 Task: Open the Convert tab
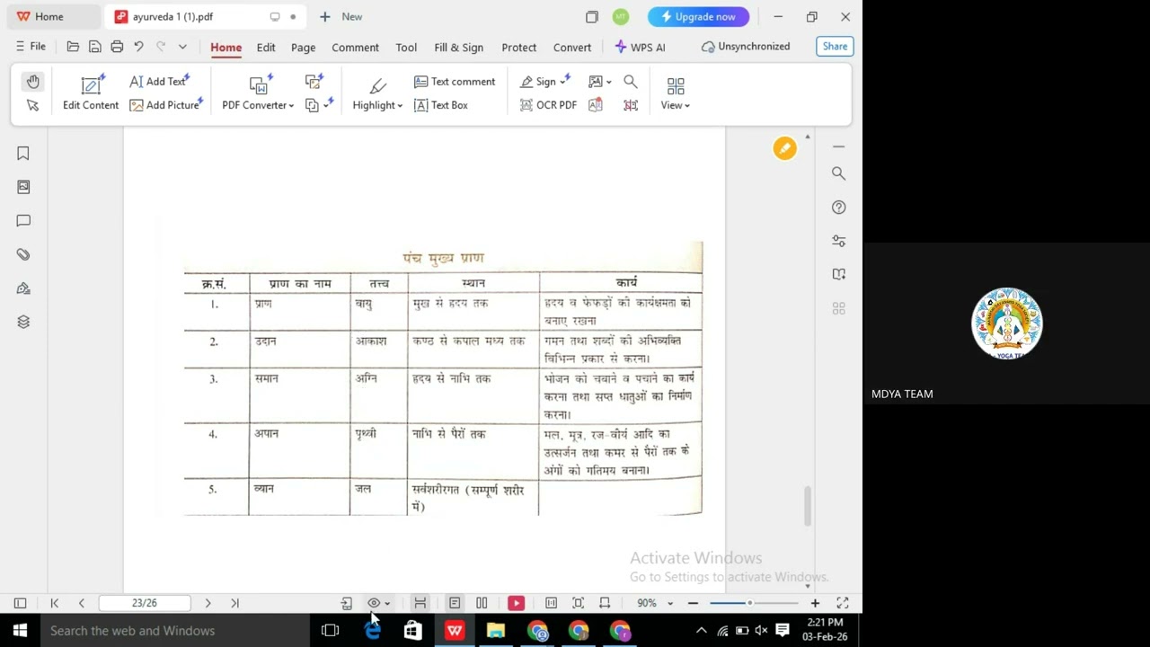(572, 47)
